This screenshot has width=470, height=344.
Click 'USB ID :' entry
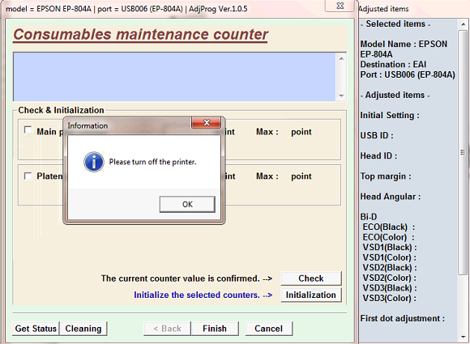pos(377,136)
